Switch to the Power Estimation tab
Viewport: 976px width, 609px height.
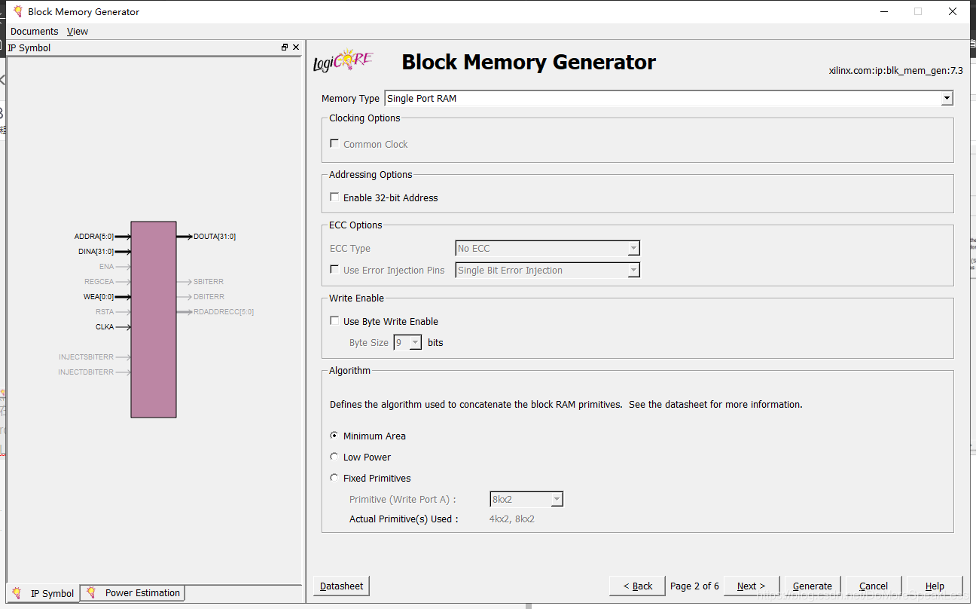133,592
